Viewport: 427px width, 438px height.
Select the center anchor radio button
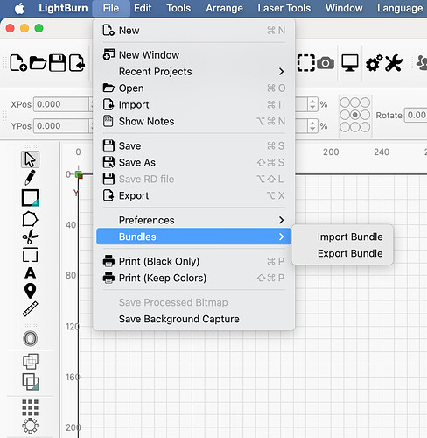[354, 115]
